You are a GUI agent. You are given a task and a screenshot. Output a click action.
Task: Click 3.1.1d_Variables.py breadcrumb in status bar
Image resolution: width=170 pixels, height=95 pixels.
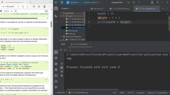pos(78,92)
